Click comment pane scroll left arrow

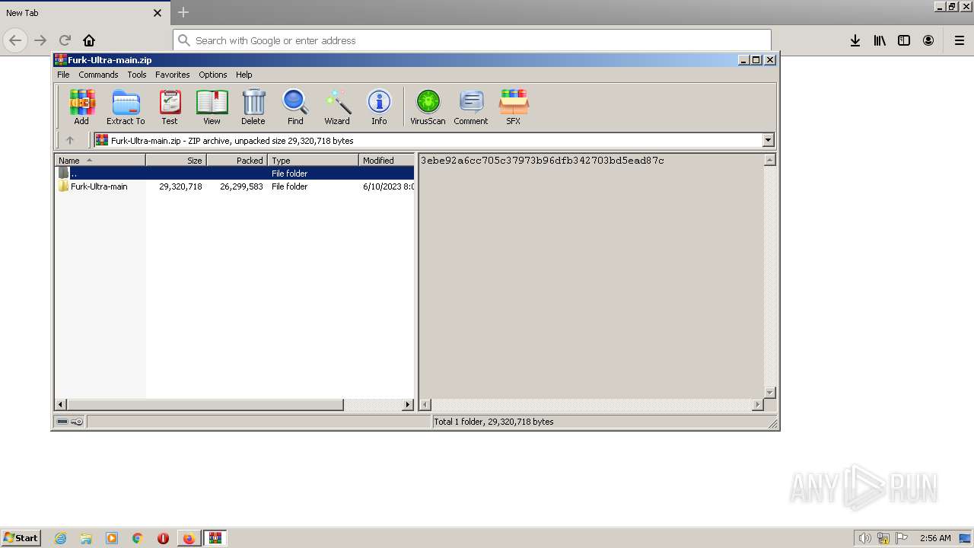pos(425,405)
